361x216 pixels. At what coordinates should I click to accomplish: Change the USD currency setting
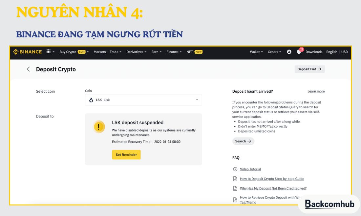[344, 52]
